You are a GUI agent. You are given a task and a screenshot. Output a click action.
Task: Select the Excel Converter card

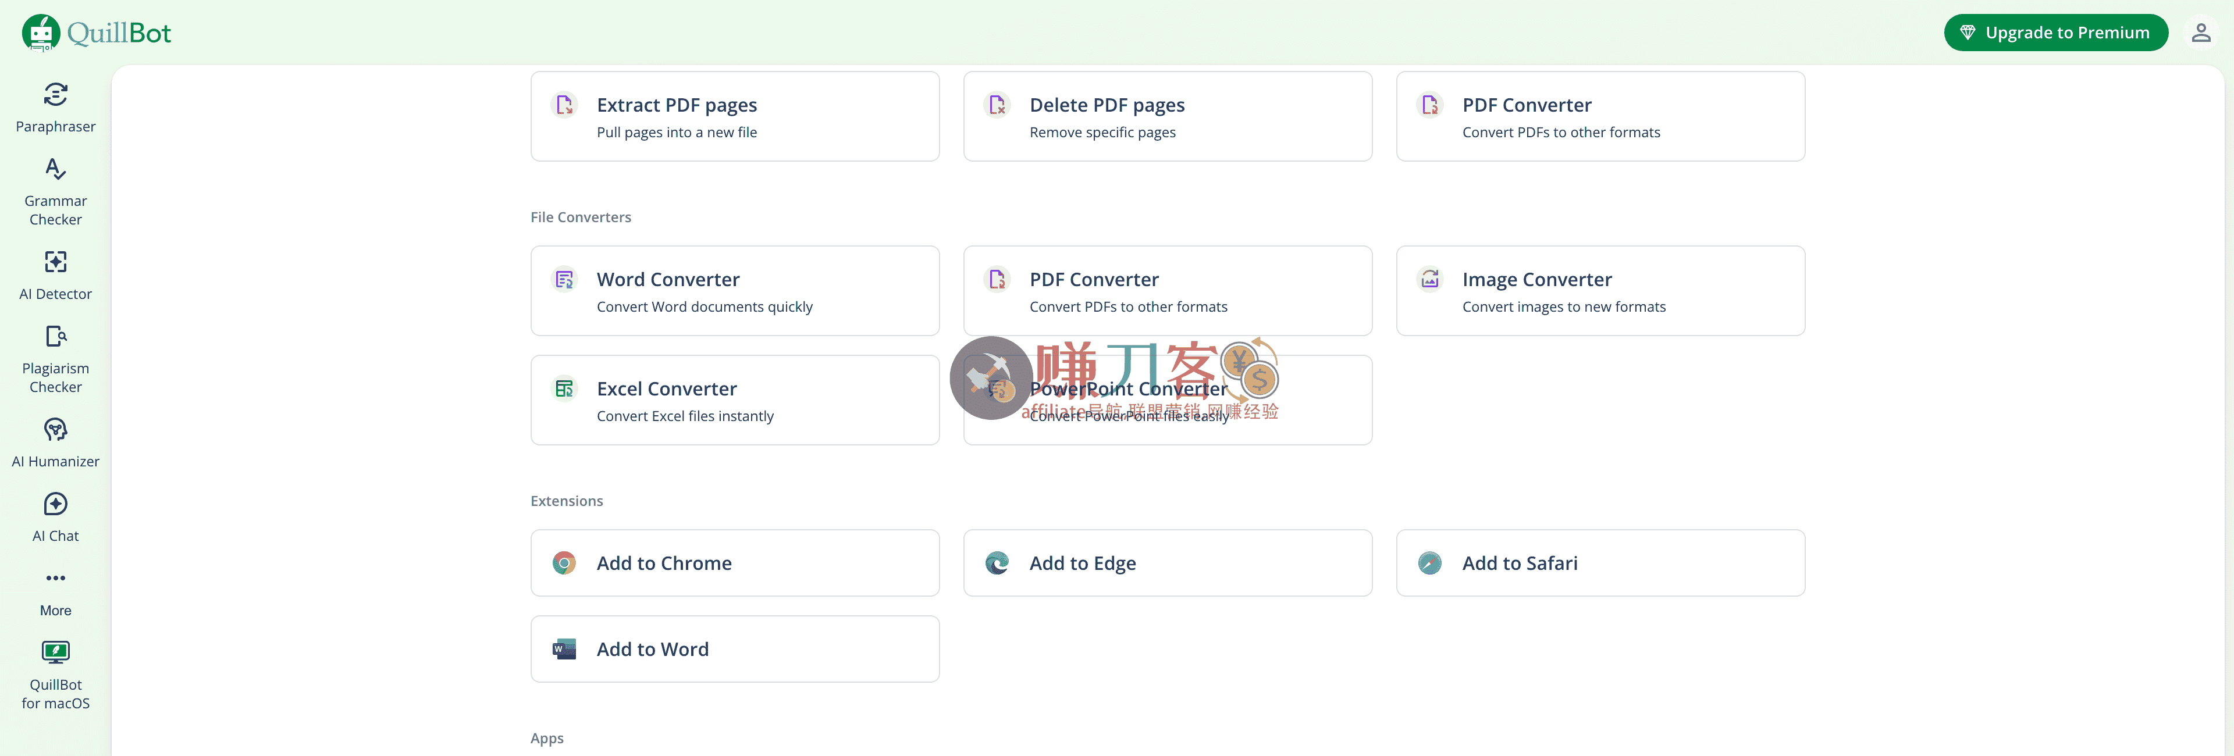[x=734, y=401]
